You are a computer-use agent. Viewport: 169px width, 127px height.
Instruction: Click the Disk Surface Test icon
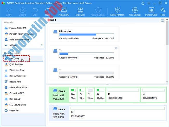coord(6,76)
